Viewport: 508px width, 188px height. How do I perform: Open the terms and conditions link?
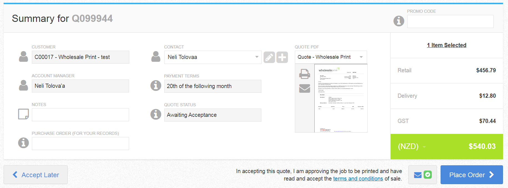[358, 179]
